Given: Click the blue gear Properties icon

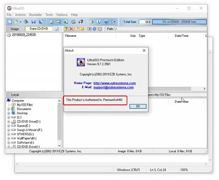Looking at the screenshot, I should (95, 29).
